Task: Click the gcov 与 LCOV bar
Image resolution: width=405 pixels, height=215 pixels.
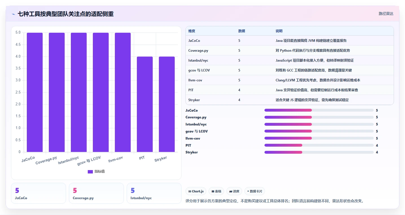Action: [x=101, y=92]
